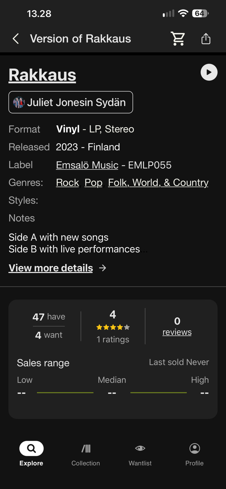226x489 pixels.
Task: Tap the four-star rating display
Action: tap(113, 327)
